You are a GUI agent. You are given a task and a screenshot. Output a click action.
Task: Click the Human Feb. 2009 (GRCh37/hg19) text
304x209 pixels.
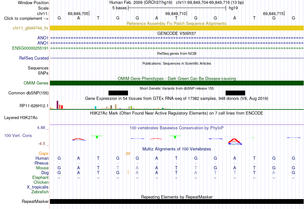click(141, 3)
